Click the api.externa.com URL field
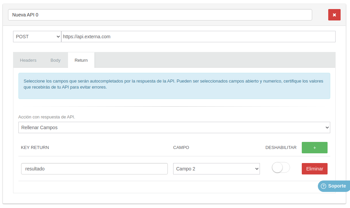350x208 pixels. [x=198, y=36]
